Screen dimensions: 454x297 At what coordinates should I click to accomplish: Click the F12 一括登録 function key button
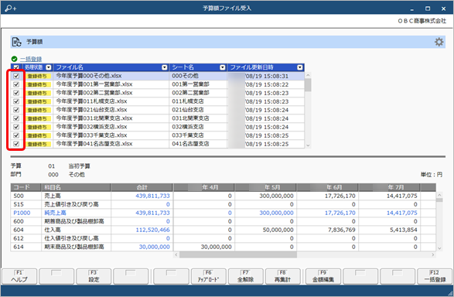pyautogui.click(x=435, y=276)
